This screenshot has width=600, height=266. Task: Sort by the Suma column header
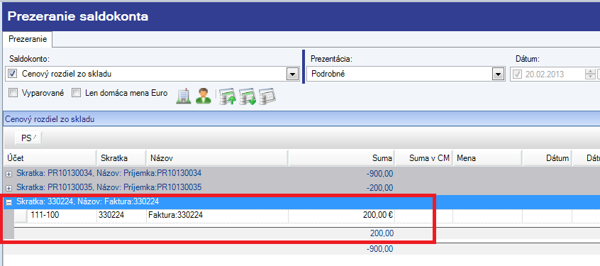pyautogui.click(x=341, y=158)
